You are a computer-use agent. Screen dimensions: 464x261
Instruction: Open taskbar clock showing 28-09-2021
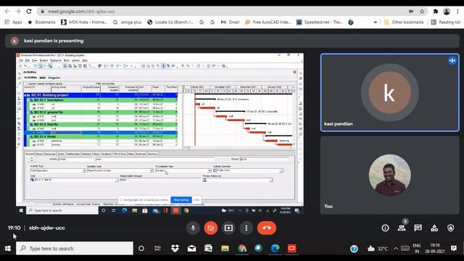click(435, 248)
